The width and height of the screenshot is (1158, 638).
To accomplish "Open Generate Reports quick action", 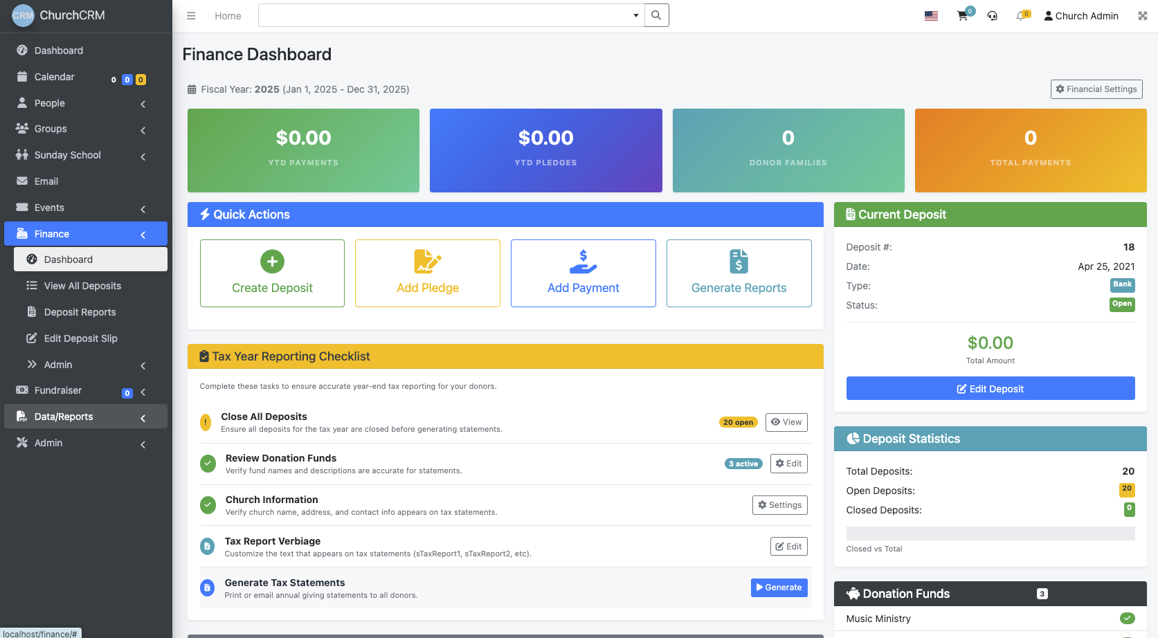I will 739,273.
